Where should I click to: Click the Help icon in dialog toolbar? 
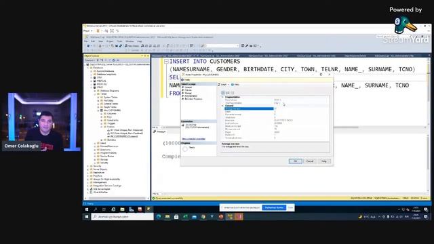pos(235,84)
